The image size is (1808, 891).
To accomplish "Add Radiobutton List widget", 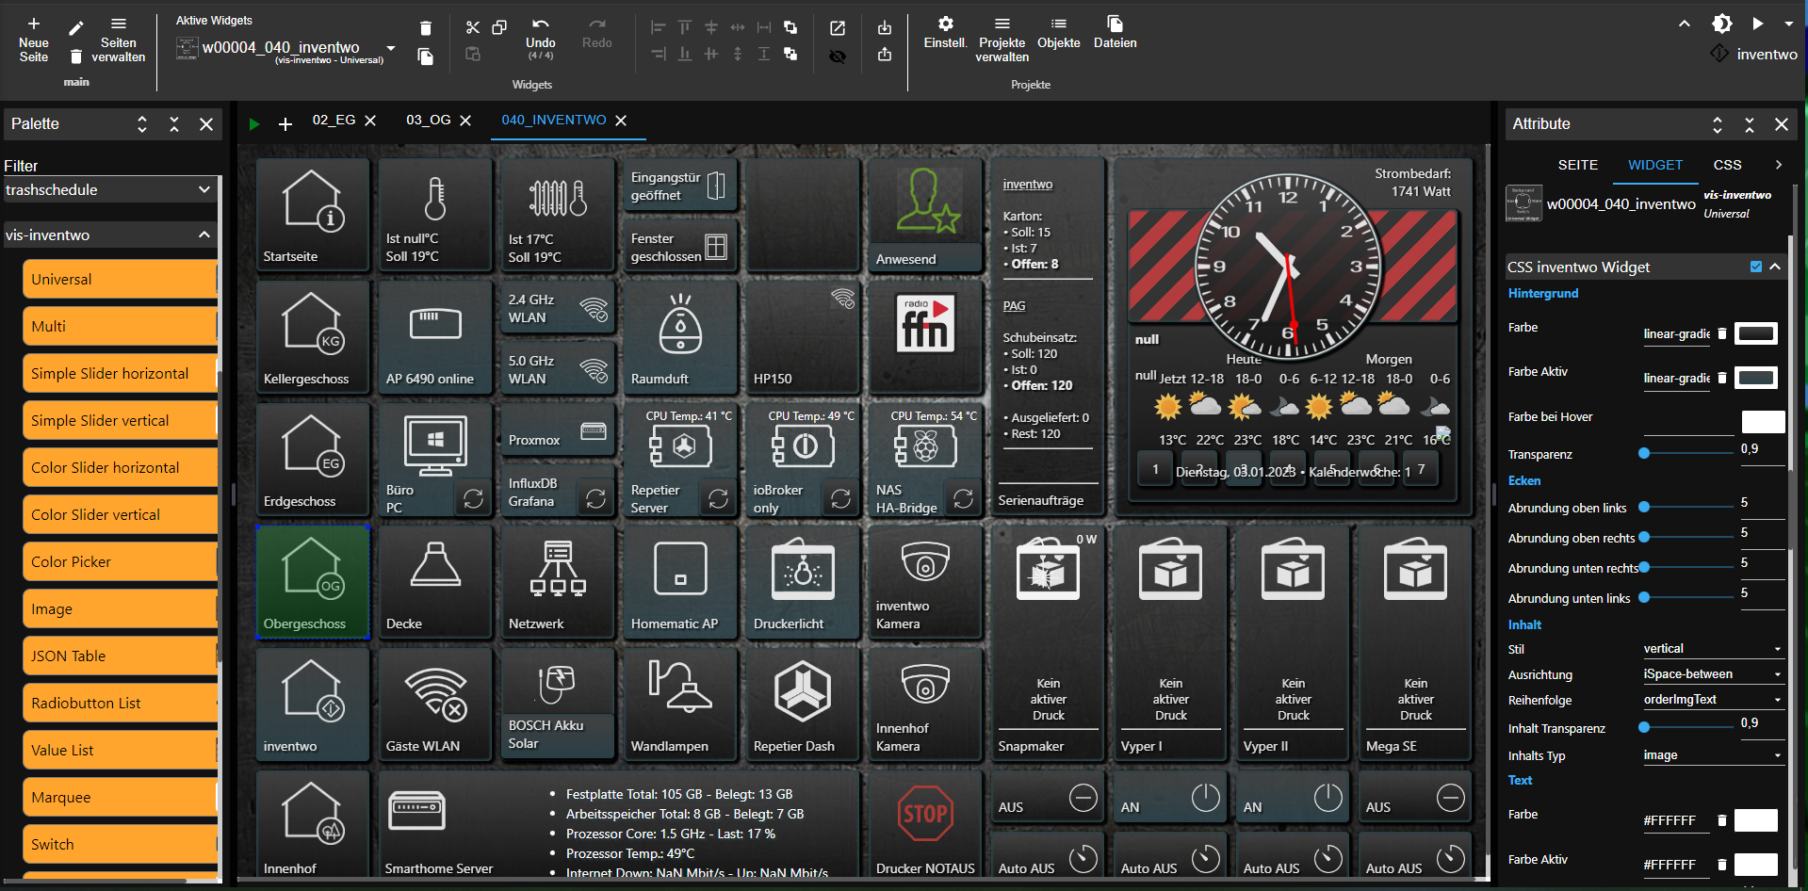I will coord(122,704).
